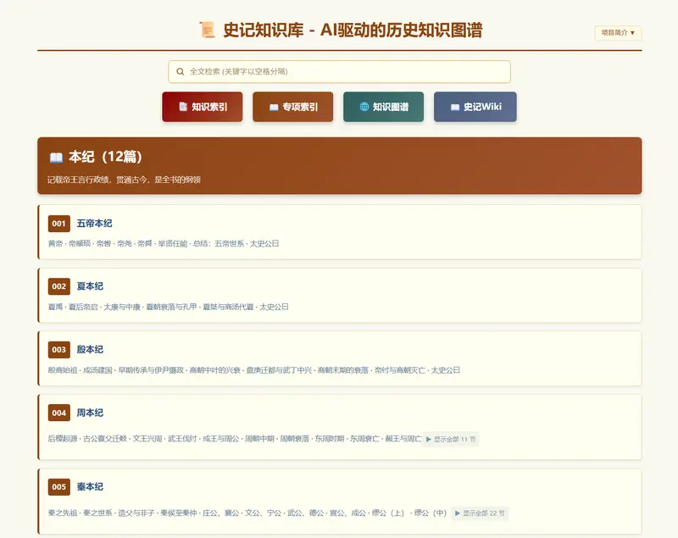The image size is (678, 538).
Task: Click the magnifier icon in search box
Action: [181, 72]
